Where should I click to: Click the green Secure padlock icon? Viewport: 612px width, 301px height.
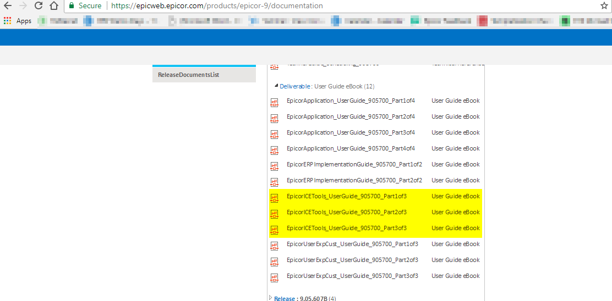coord(72,6)
